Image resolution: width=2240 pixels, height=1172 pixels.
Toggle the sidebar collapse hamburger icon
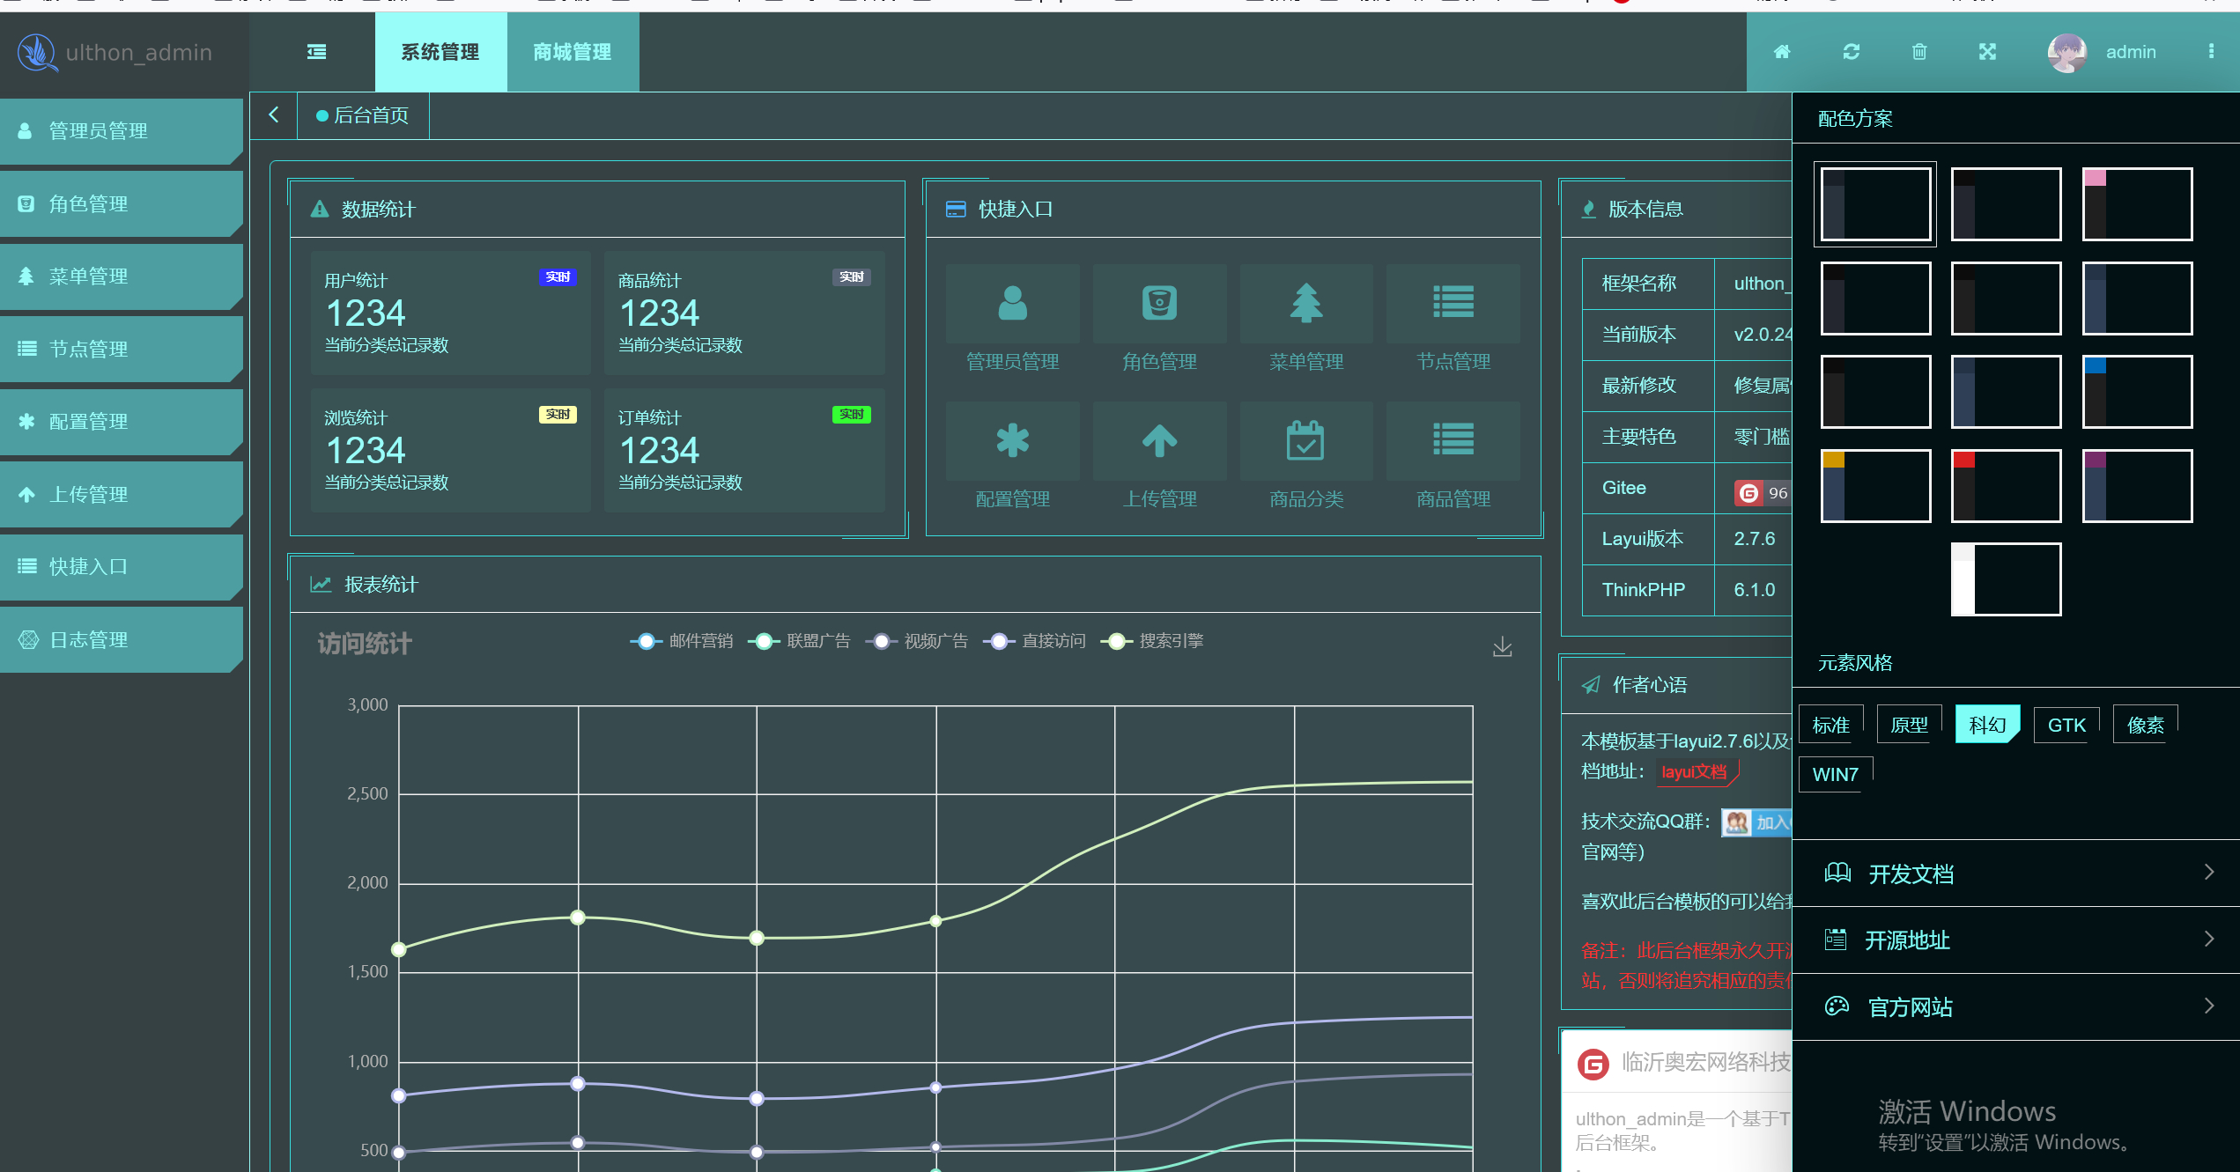click(x=316, y=52)
